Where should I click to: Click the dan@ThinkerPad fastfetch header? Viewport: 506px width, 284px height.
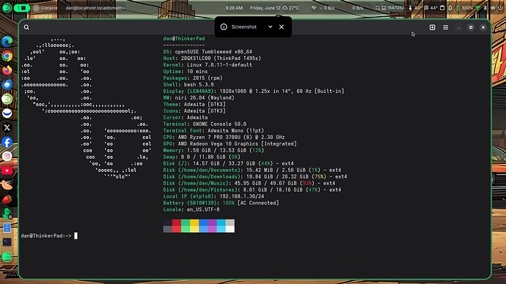(184, 38)
